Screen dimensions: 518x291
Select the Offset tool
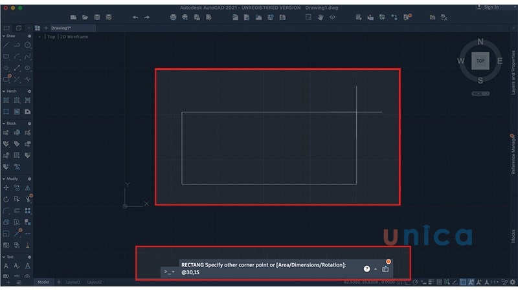[17, 211]
